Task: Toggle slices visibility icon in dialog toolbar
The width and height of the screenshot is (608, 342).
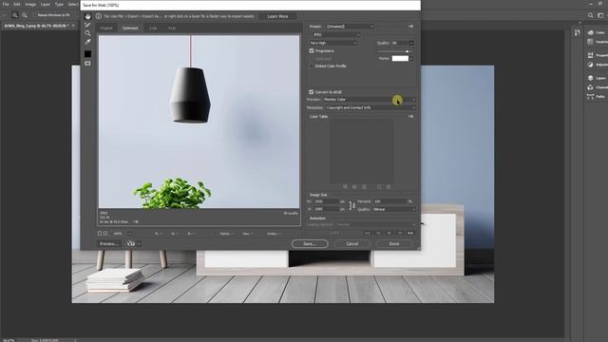Action: pos(88,64)
